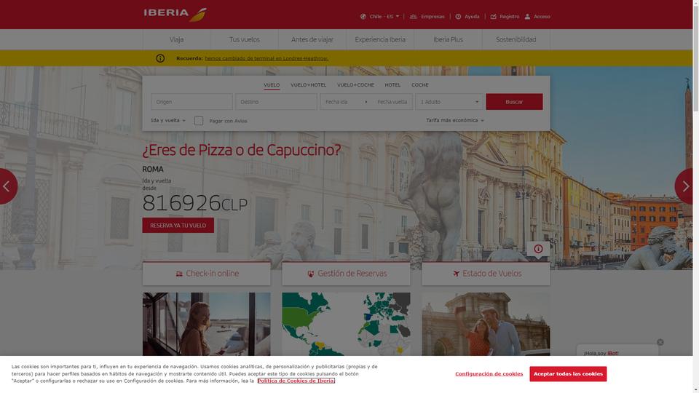Click the red Buscar button

click(x=514, y=102)
